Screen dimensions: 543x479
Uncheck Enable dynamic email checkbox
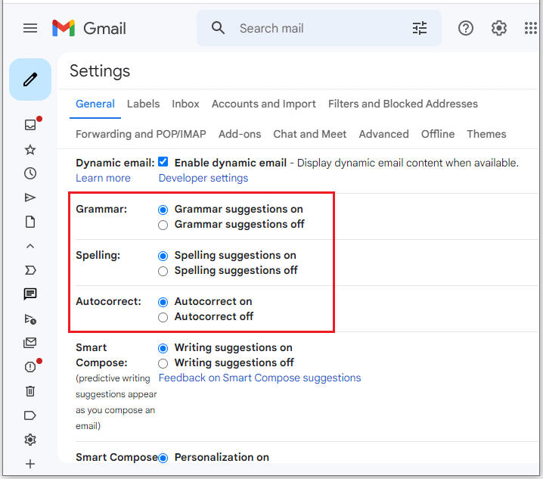tap(163, 162)
